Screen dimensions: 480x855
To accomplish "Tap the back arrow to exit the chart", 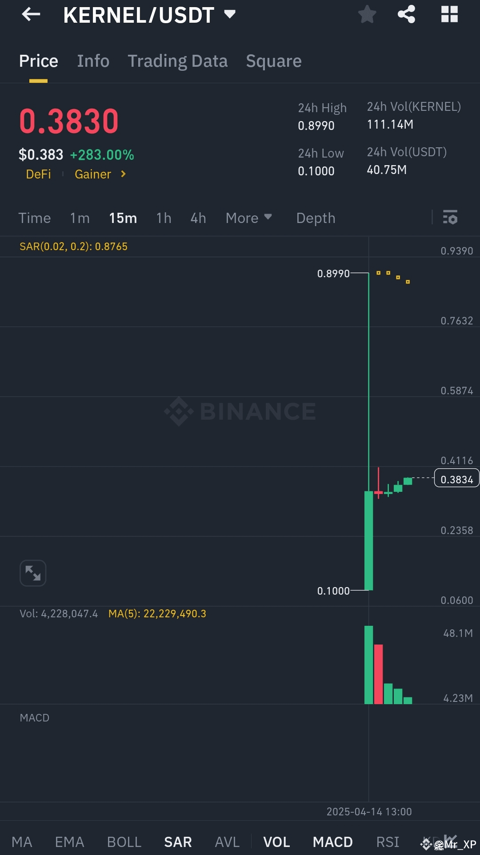I will (x=30, y=14).
